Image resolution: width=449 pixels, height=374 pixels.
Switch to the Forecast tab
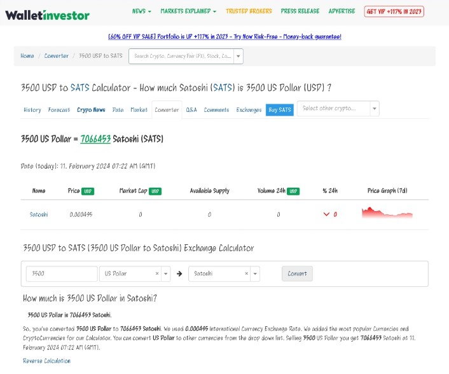coord(59,110)
